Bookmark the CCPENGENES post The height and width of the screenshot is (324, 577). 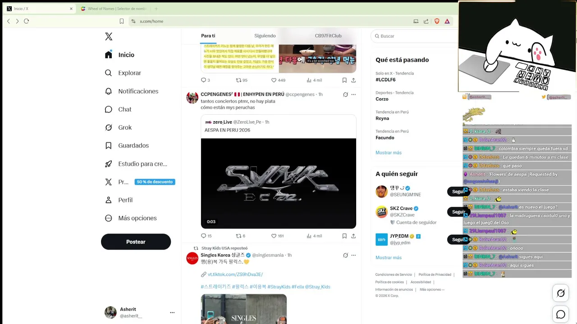tap(344, 236)
